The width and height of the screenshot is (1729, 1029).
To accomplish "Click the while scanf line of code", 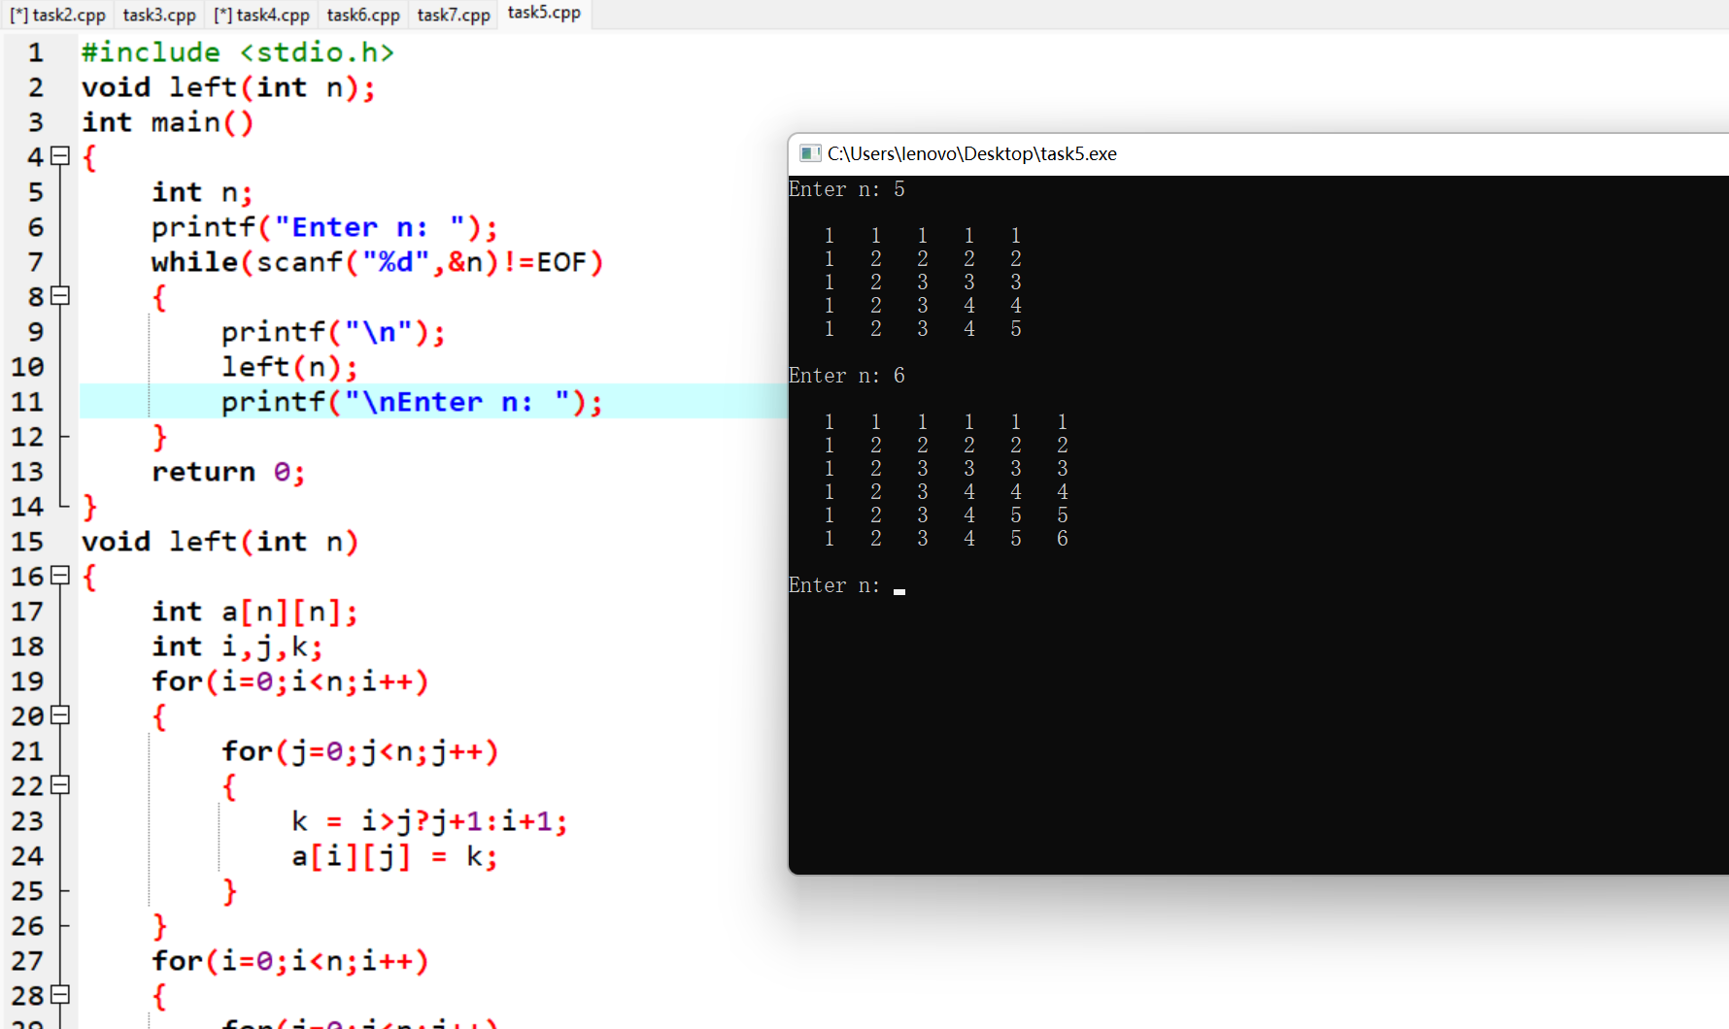I will click(x=377, y=262).
